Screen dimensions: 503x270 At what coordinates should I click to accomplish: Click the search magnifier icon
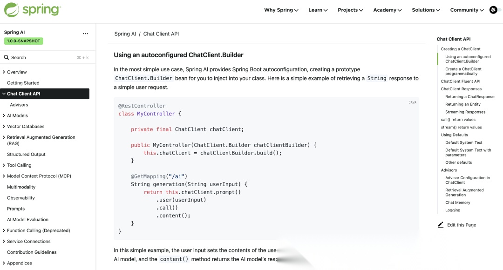click(x=6, y=57)
